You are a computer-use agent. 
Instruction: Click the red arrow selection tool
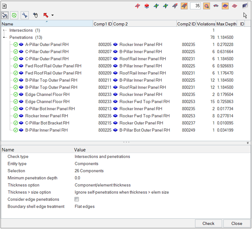(x=46, y=16)
